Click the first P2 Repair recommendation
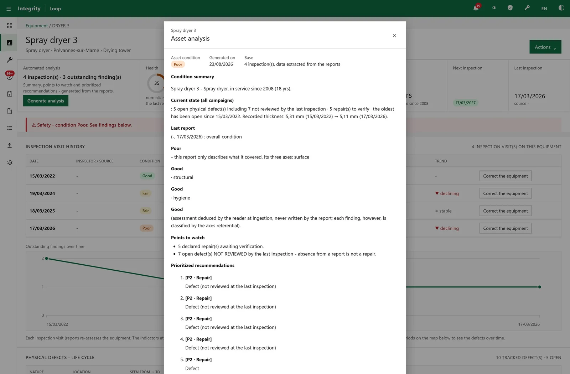The height and width of the screenshot is (374, 570). click(x=198, y=277)
